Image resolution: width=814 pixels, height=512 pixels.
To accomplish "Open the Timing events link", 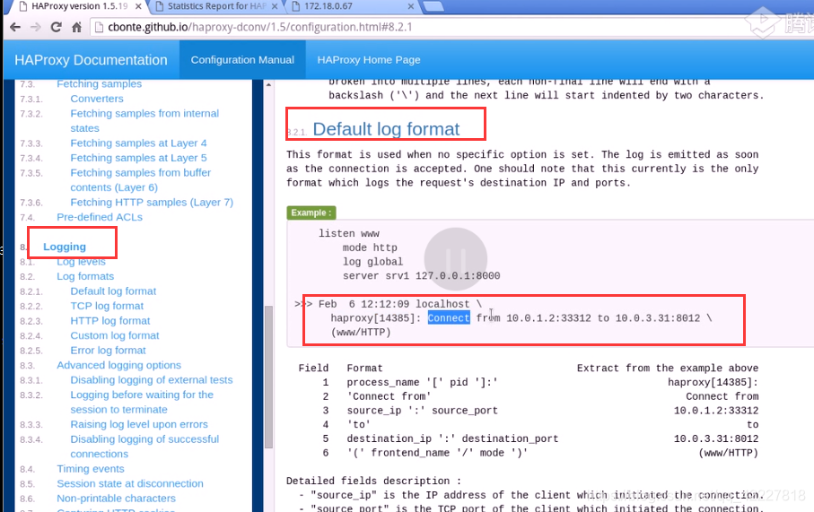I will tap(91, 468).
